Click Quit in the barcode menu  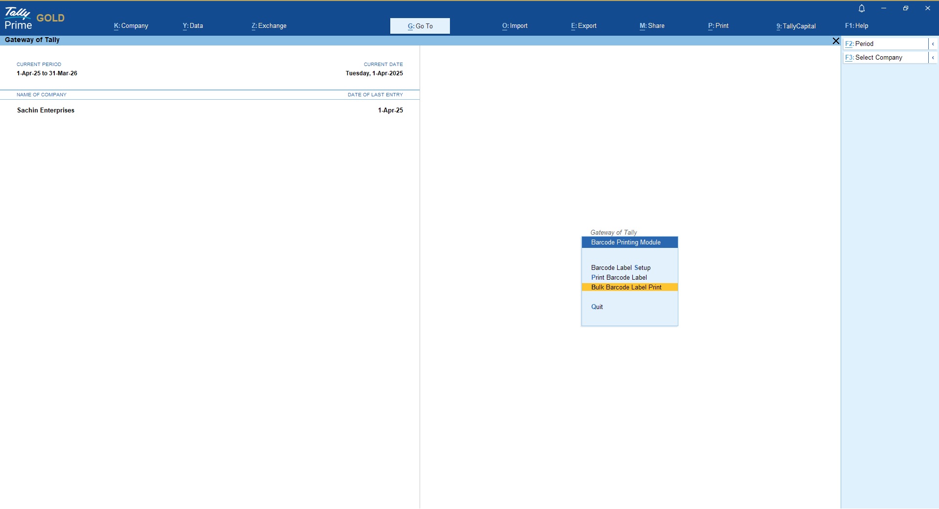pyautogui.click(x=597, y=307)
